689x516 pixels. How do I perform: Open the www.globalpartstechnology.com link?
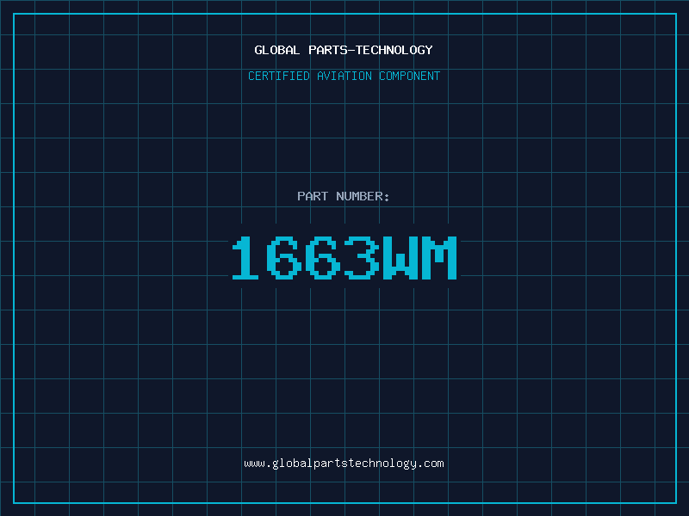point(344,464)
